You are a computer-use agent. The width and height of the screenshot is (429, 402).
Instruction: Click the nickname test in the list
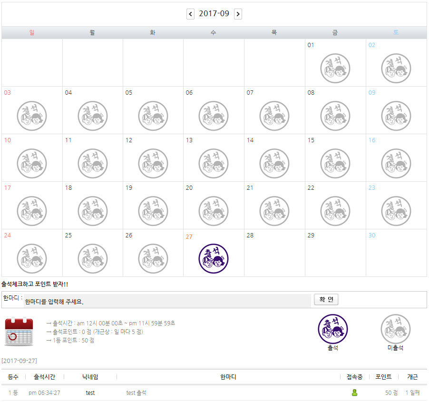(90, 393)
